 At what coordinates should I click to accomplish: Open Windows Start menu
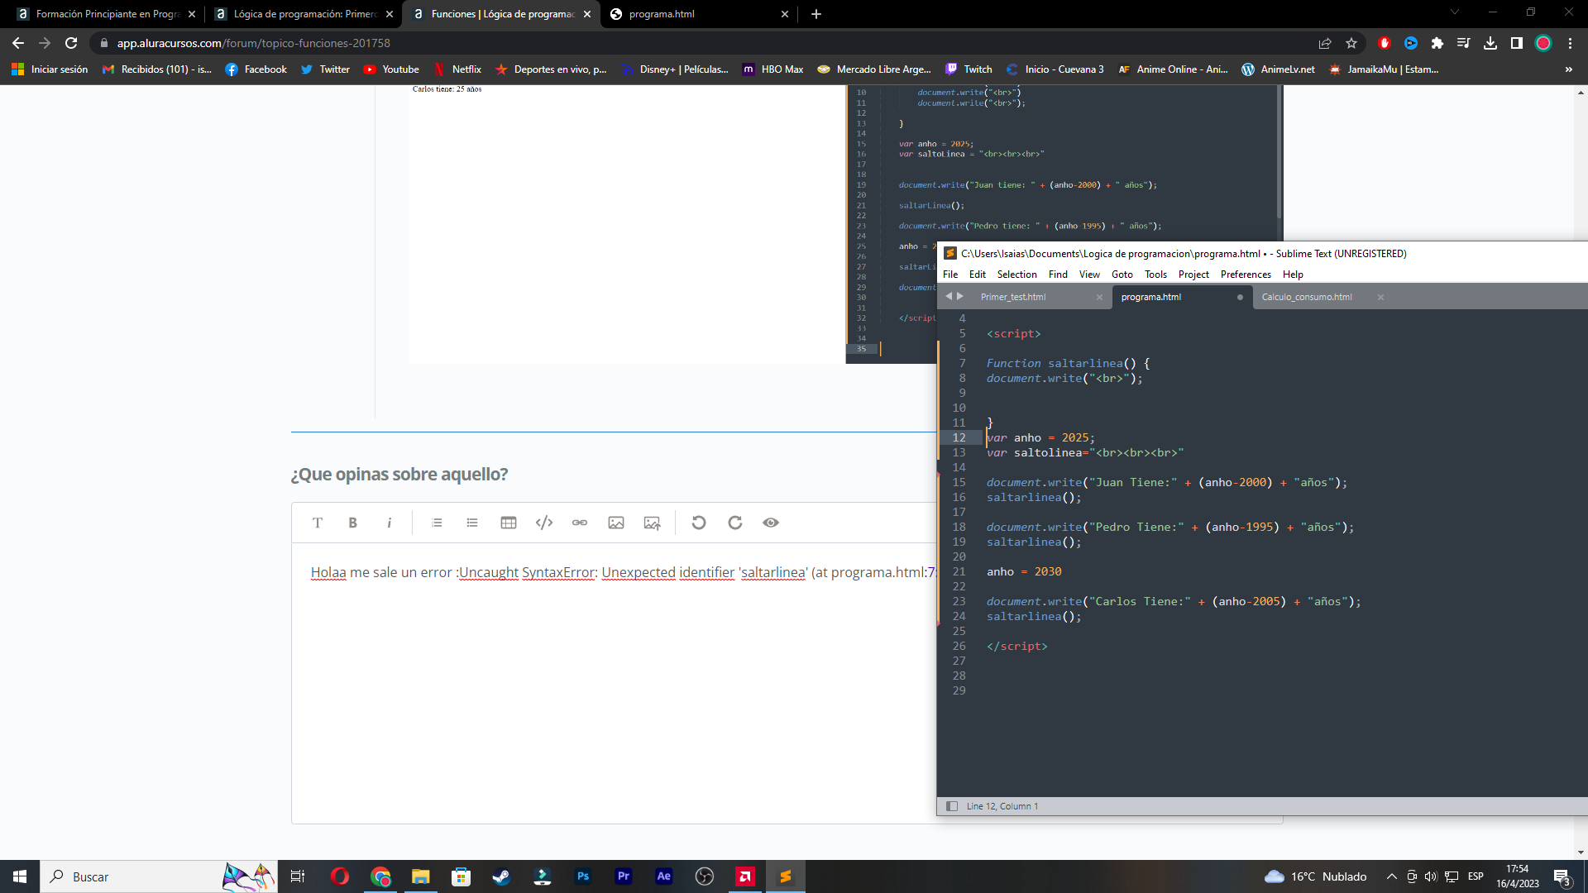[20, 876]
